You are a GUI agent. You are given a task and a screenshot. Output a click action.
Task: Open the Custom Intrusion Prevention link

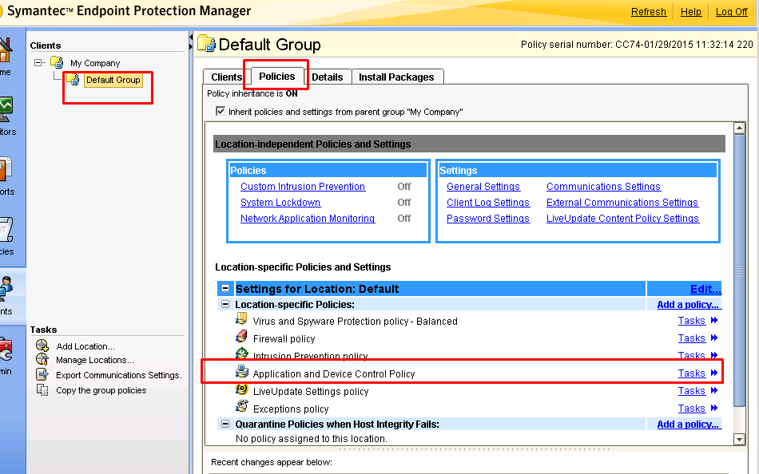303,187
